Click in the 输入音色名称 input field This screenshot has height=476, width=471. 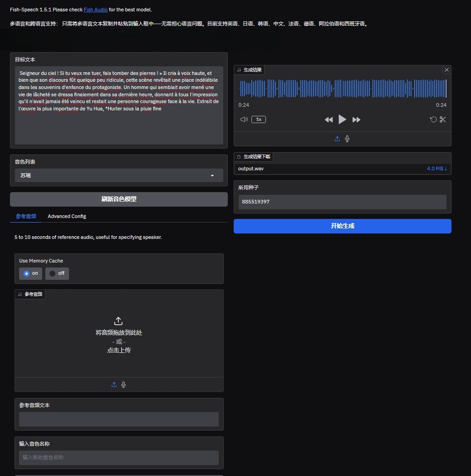[119, 457]
